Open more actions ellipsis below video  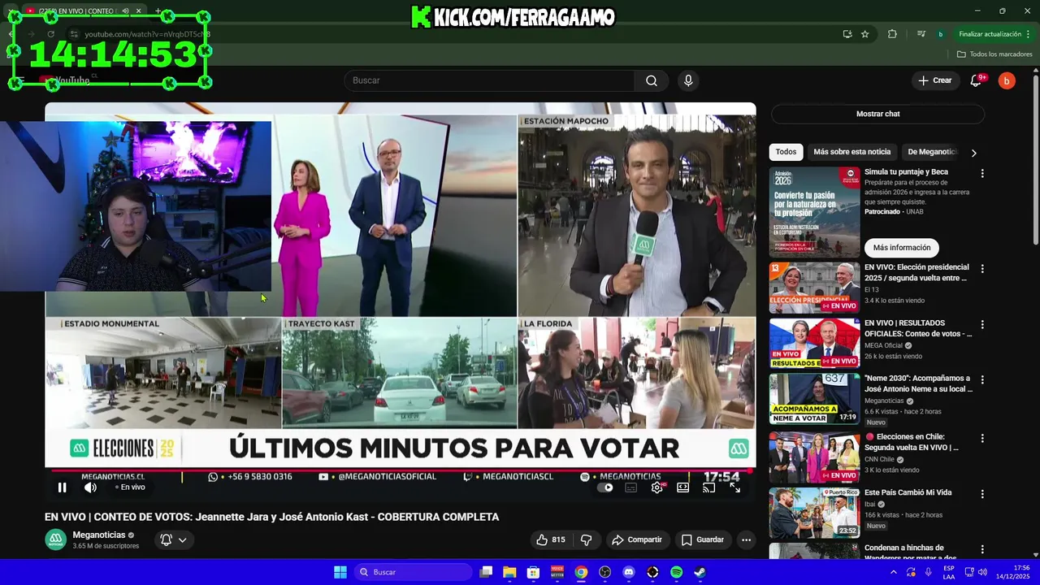(746, 539)
